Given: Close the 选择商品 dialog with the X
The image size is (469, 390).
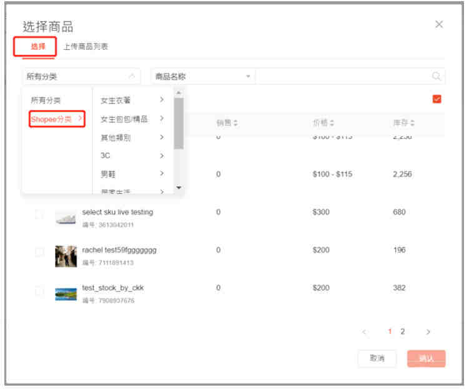Looking at the screenshot, I should click(x=439, y=24).
